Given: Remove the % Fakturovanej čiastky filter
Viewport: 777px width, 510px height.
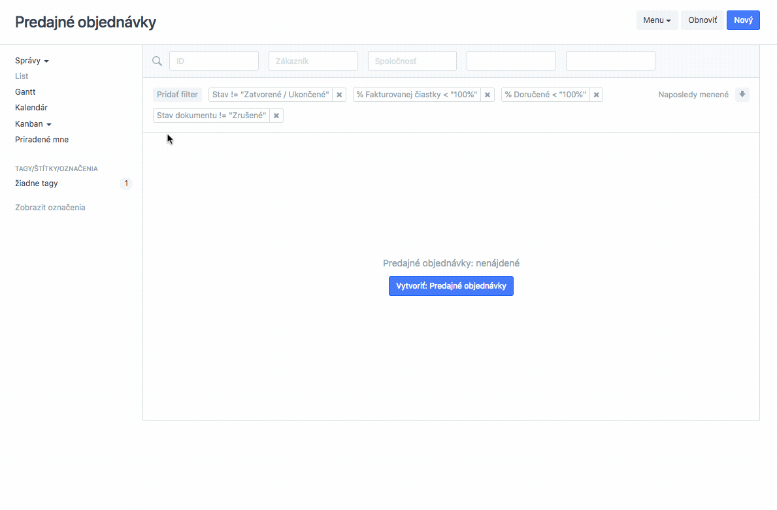Looking at the screenshot, I should 488,95.
